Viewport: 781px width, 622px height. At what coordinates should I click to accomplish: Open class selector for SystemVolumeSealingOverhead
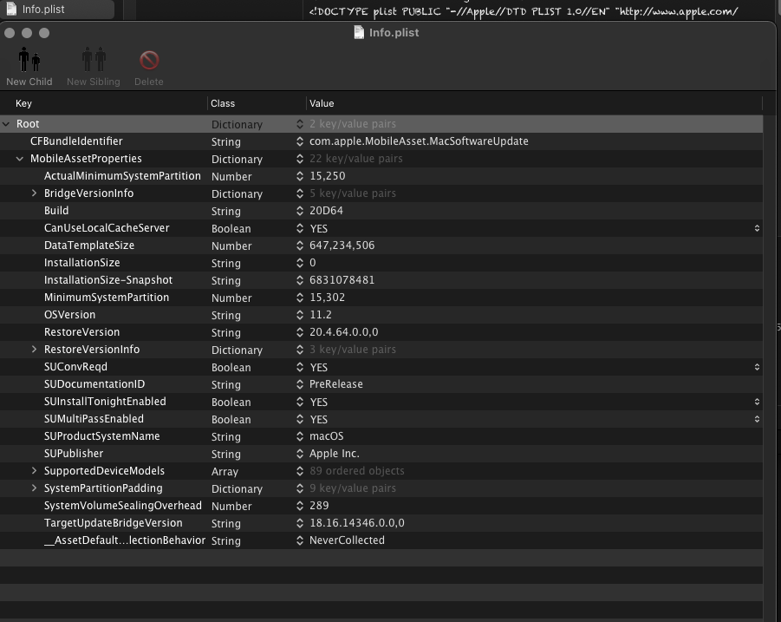click(x=299, y=506)
